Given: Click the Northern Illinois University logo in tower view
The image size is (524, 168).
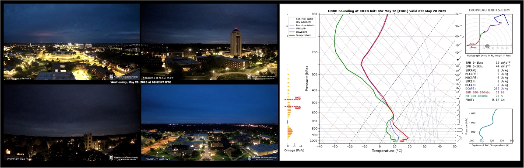Looking at the screenshot, I should pos(262,76).
